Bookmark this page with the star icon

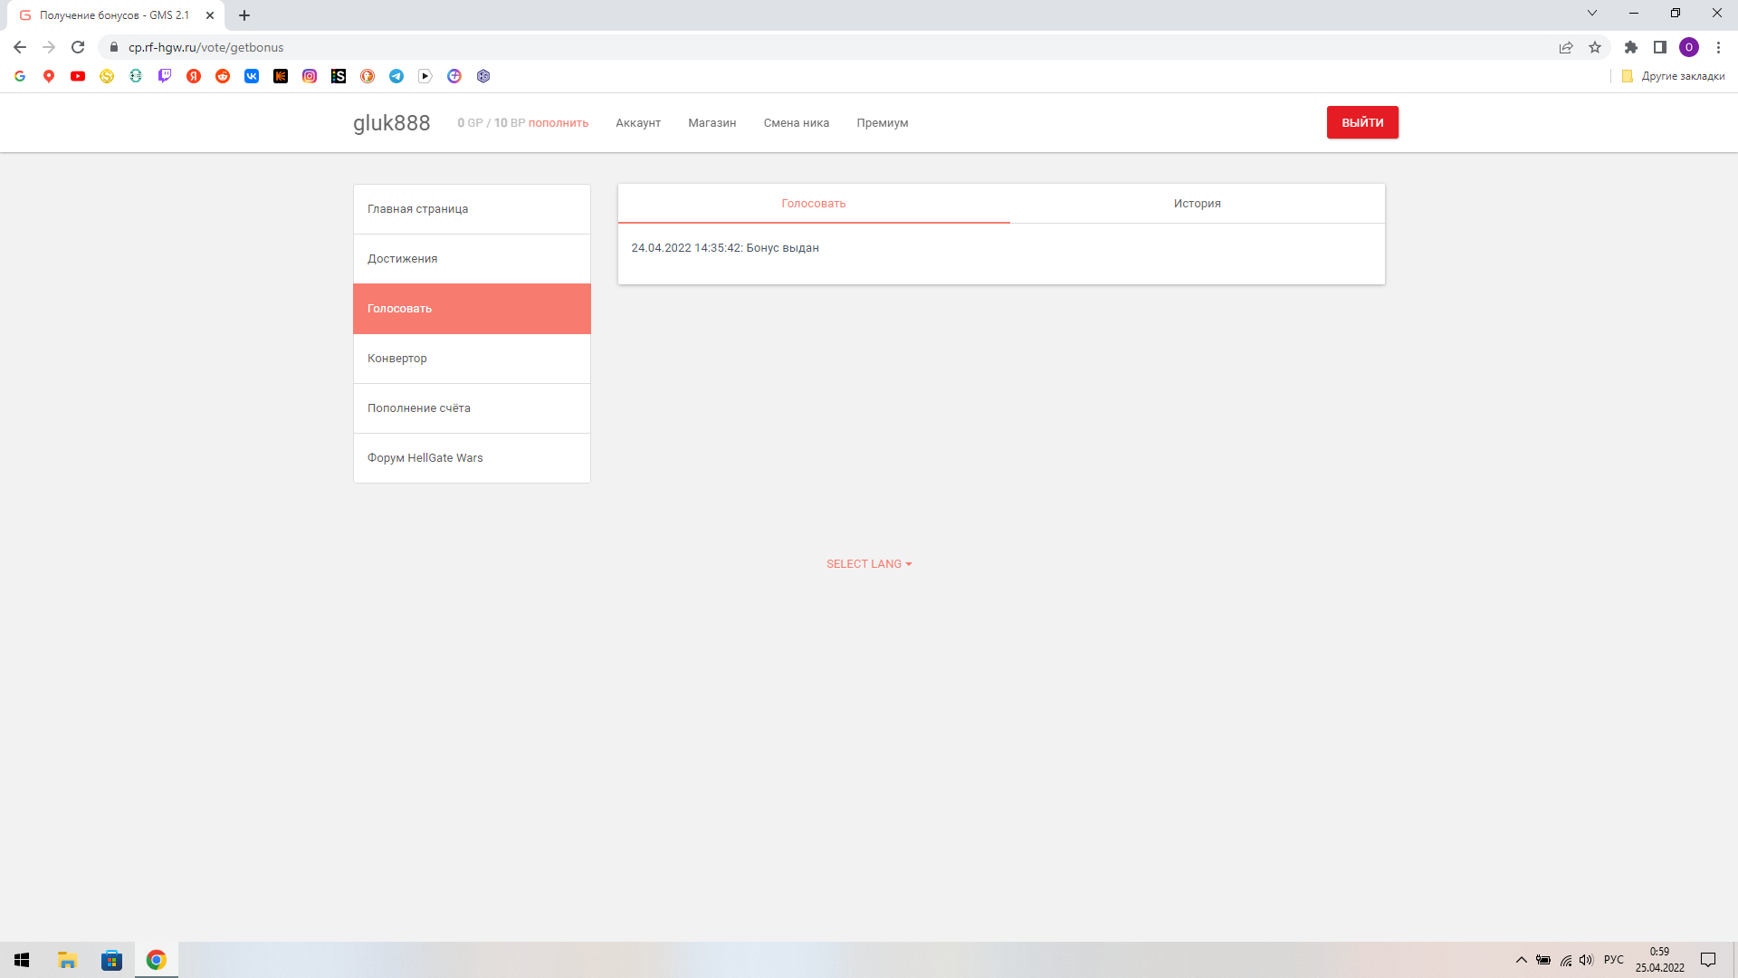pyautogui.click(x=1595, y=47)
